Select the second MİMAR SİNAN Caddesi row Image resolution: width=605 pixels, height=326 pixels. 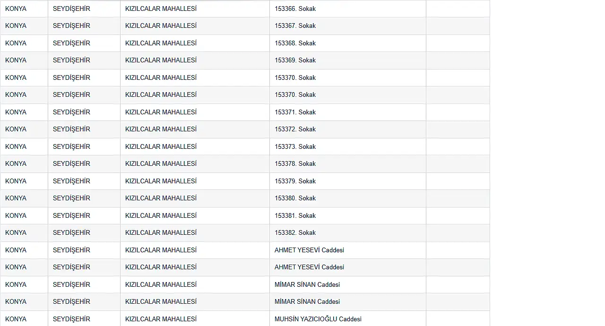click(307, 301)
